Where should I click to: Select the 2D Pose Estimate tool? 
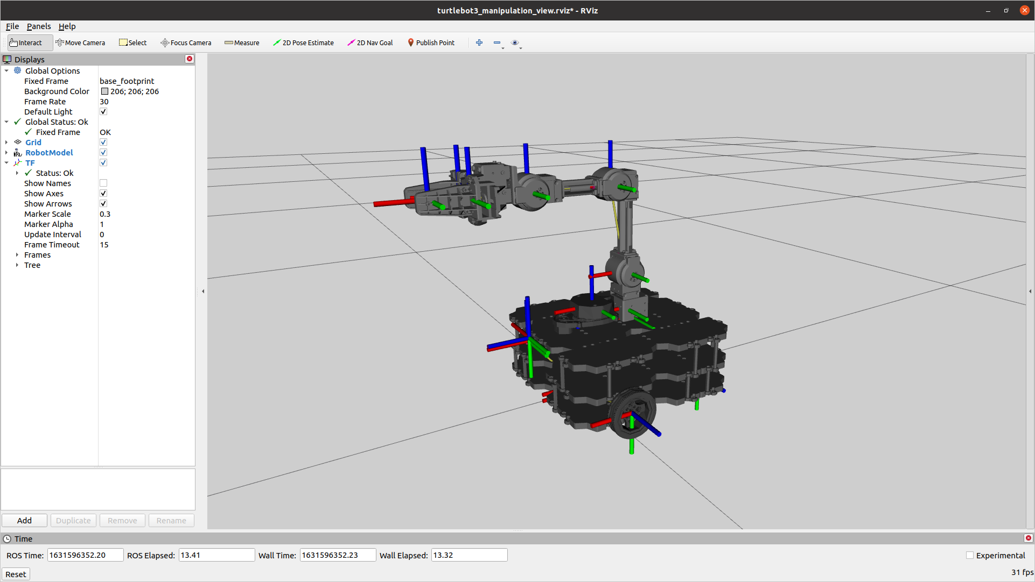click(x=303, y=42)
